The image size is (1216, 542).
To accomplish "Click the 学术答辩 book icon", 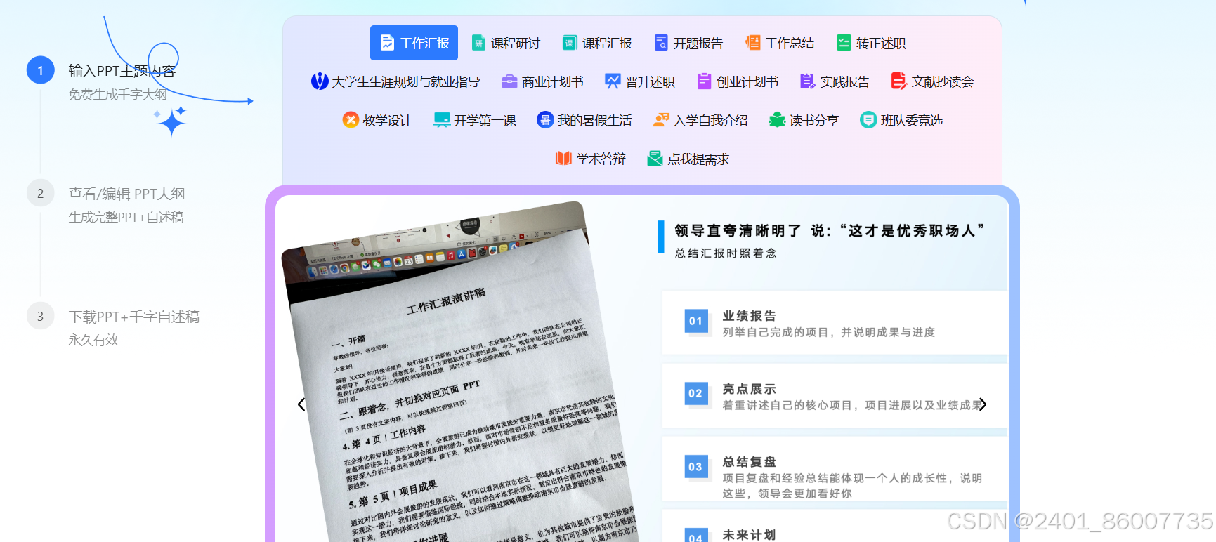I will tap(563, 159).
